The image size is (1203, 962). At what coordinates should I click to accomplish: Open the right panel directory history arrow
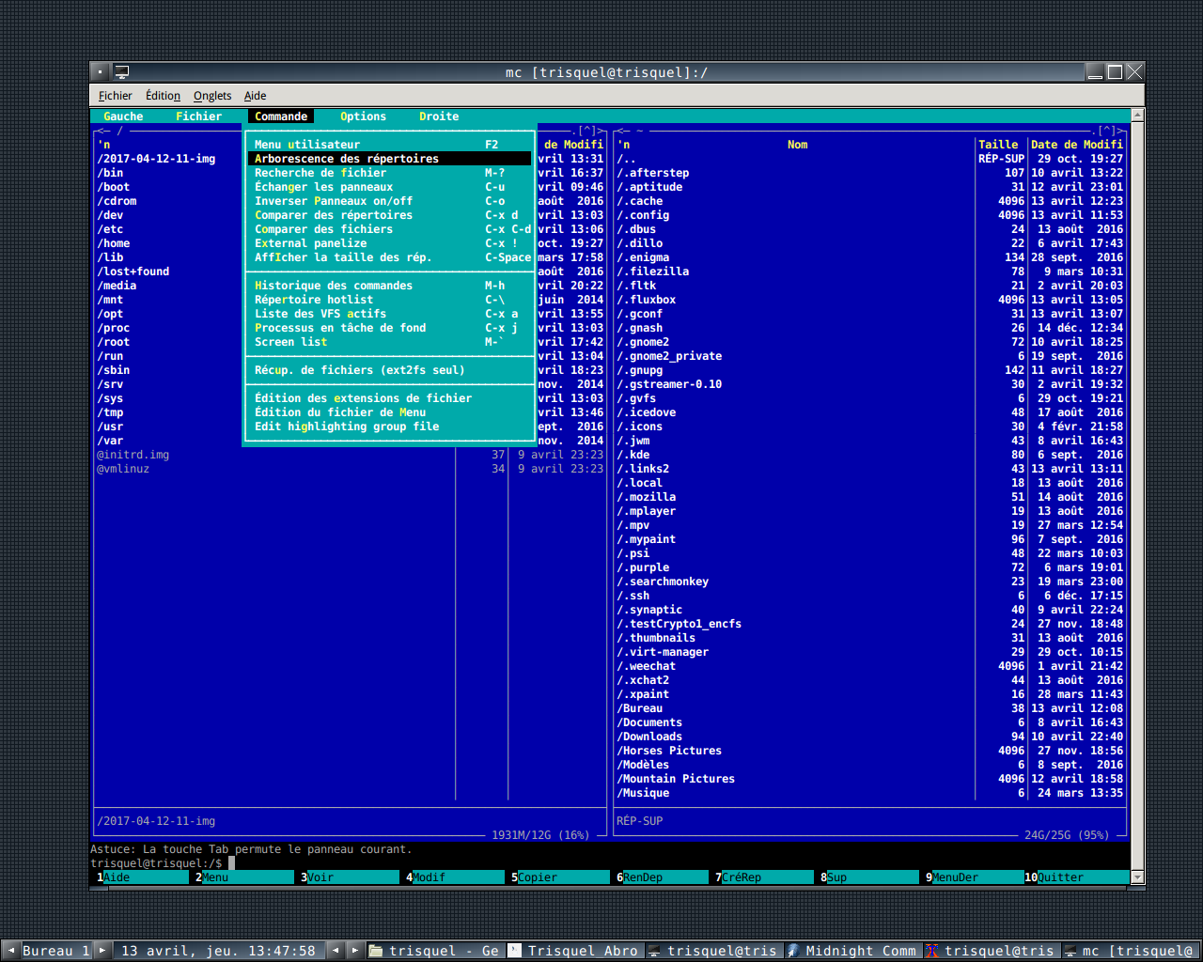click(x=620, y=130)
